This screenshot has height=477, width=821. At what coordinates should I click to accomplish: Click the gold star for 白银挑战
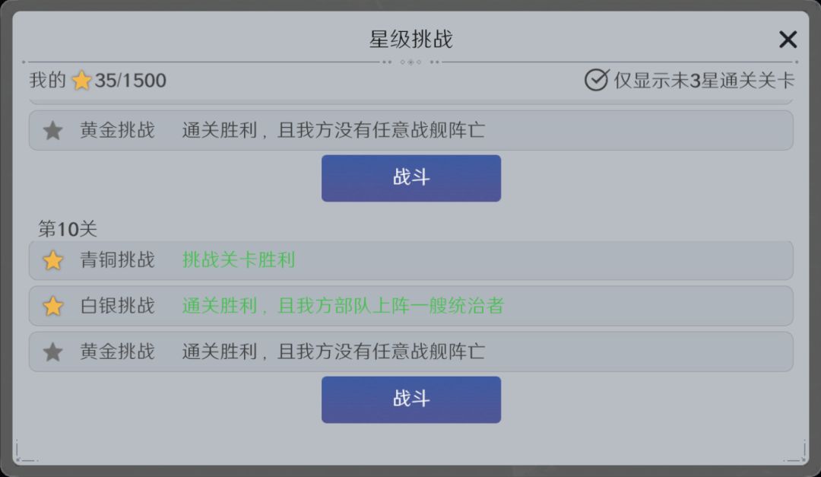coord(52,306)
